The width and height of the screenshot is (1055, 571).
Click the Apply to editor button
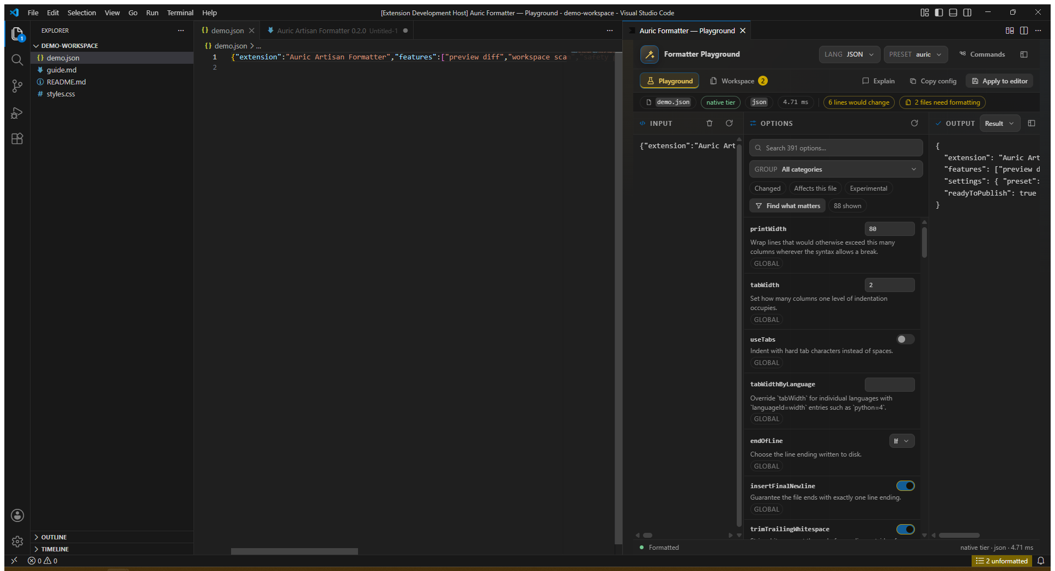999,81
